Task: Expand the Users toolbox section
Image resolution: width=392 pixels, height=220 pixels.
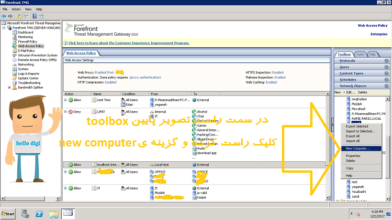Action: pos(386,67)
